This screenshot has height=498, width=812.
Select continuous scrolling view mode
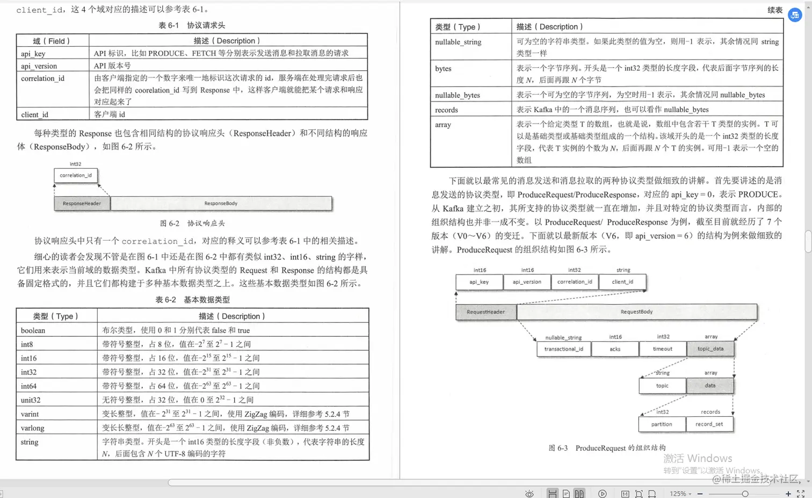(x=552, y=494)
